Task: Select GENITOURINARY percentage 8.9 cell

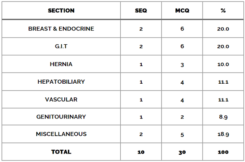Action: tap(223, 117)
